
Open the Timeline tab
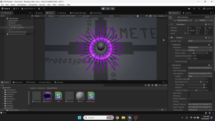pos(31,82)
